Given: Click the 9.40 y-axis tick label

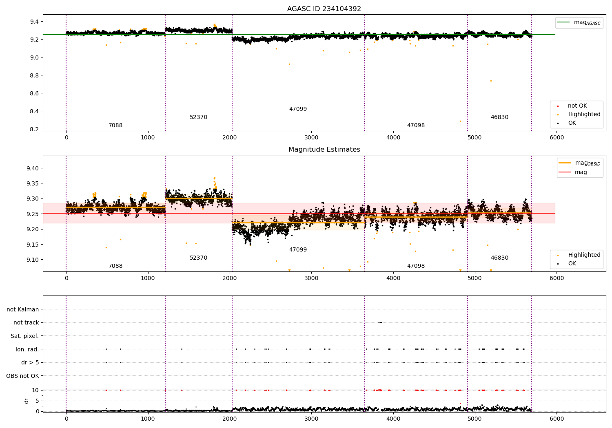Looking at the screenshot, I should point(32,168).
